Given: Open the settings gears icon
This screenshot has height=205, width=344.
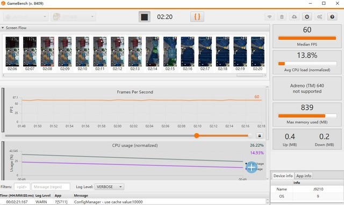Looking at the screenshot, I should [319, 17].
